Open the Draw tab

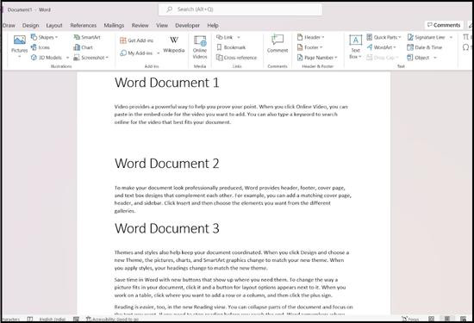point(9,25)
